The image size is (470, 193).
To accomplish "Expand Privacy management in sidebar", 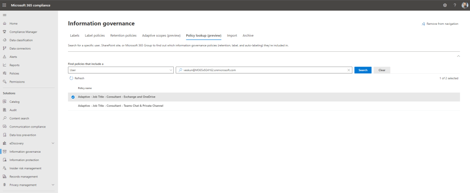I will [53, 185].
